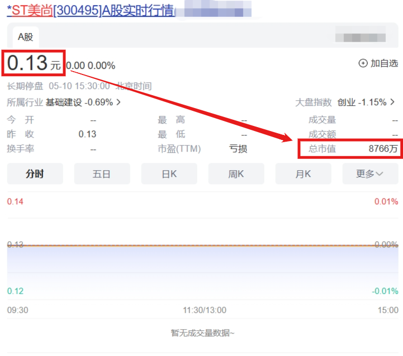The image size is (403, 356).
Task: Click the 0.12 lower price axis label
Action: [15, 291]
